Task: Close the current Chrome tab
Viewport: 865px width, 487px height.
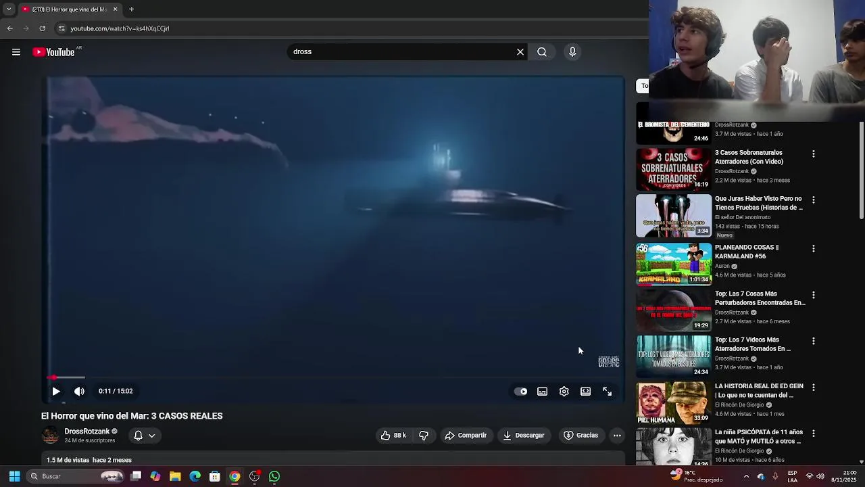Action: coord(115,9)
